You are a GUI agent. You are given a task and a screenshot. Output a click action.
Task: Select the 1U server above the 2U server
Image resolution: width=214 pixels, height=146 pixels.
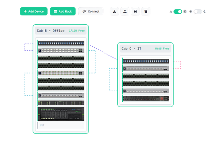coord(61,103)
